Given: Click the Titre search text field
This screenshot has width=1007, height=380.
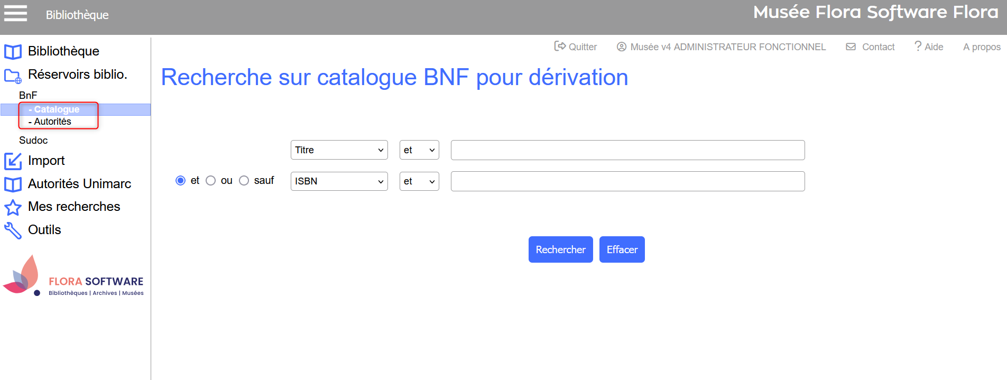Looking at the screenshot, I should tap(627, 150).
